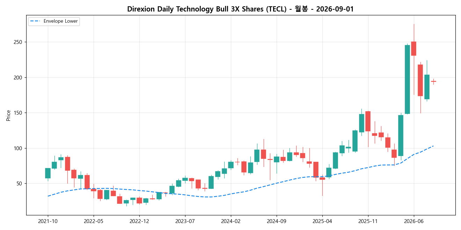
Task: Click the 2025-04 x-axis date label
Action: 322,221
